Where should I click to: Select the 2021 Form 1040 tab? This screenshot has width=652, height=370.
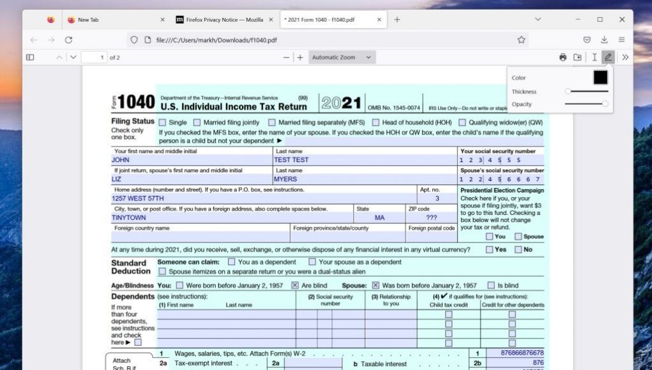pyautogui.click(x=333, y=20)
